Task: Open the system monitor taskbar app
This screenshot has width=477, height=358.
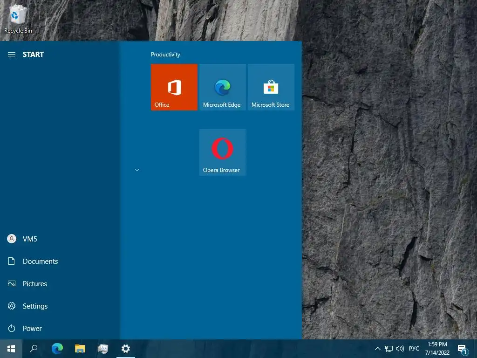Action: click(103, 349)
